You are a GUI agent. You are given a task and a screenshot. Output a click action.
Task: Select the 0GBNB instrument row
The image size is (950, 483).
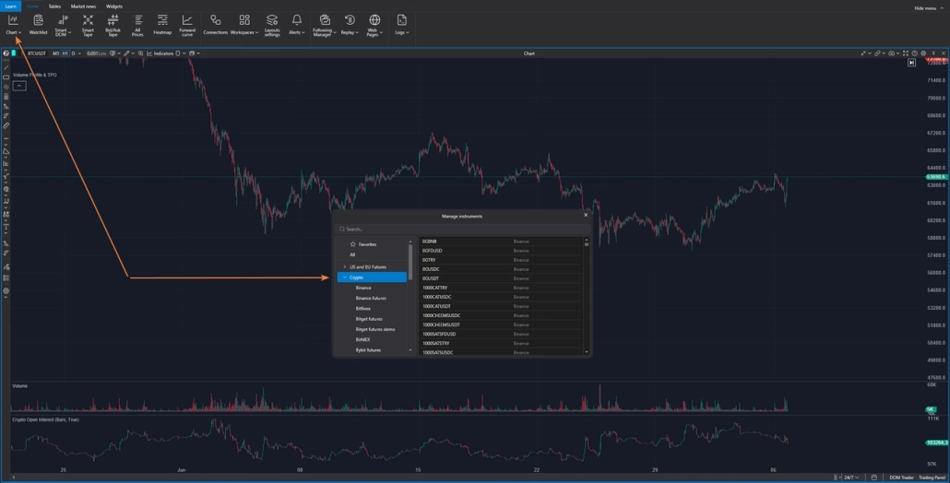pyautogui.click(x=501, y=241)
